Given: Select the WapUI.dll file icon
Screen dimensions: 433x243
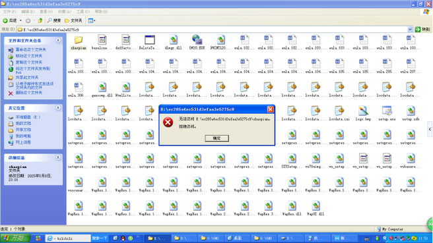Looking at the screenshot, I should click(x=316, y=206).
